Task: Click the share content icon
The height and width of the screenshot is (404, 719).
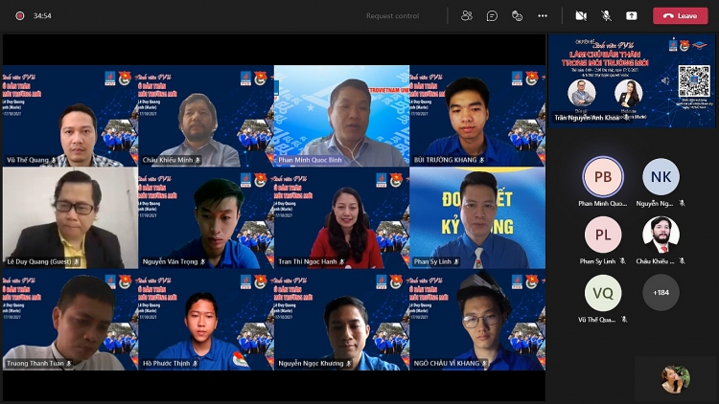Action: [632, 15]
